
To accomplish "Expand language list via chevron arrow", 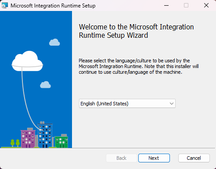I will (x=172, y=104).
